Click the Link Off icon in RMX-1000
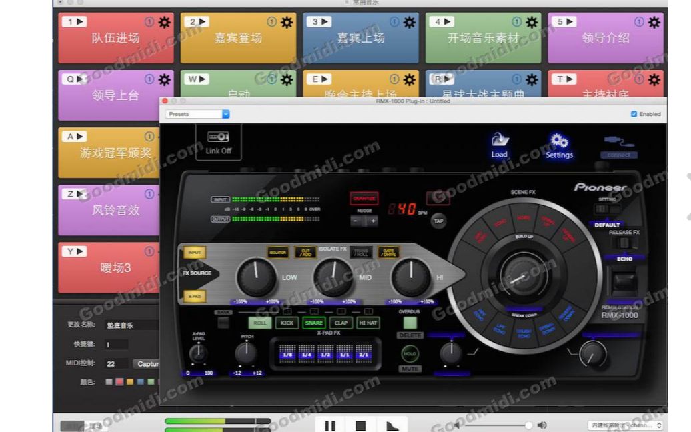Viewport: 691px width, 432px height. pyautogui.click(x=219, y=142)
